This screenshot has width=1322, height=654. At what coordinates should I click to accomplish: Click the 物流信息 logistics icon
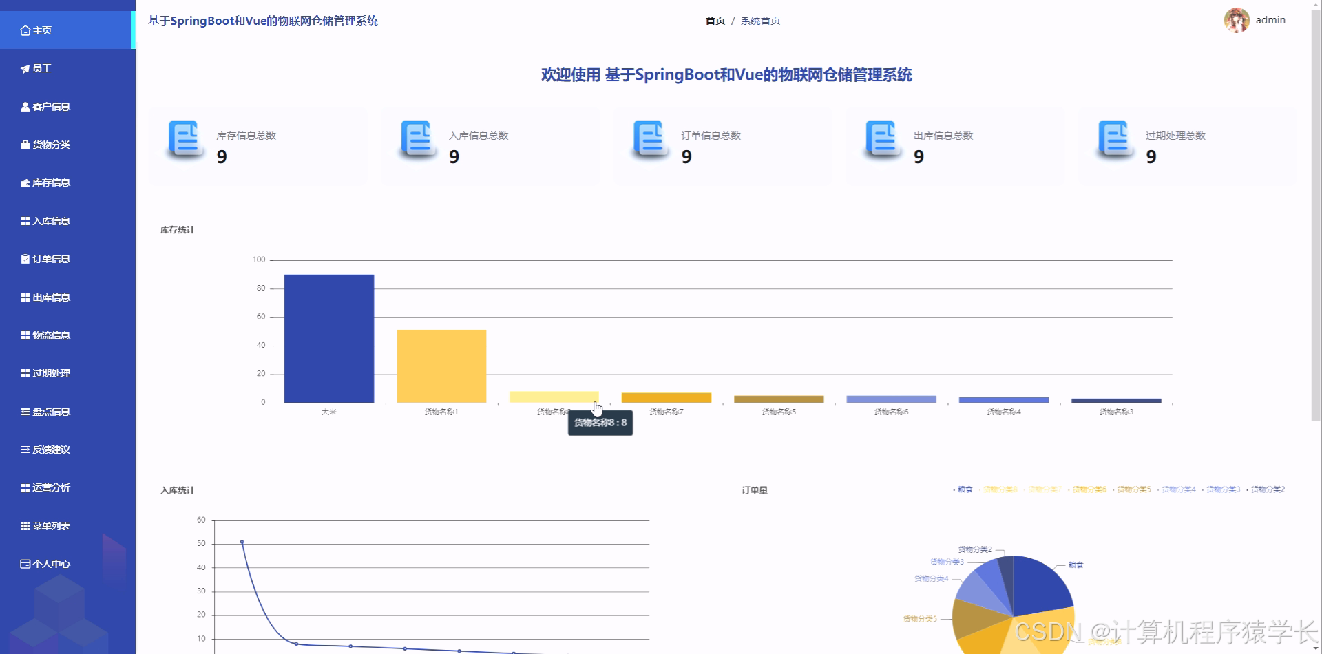[x=24, y=335]
